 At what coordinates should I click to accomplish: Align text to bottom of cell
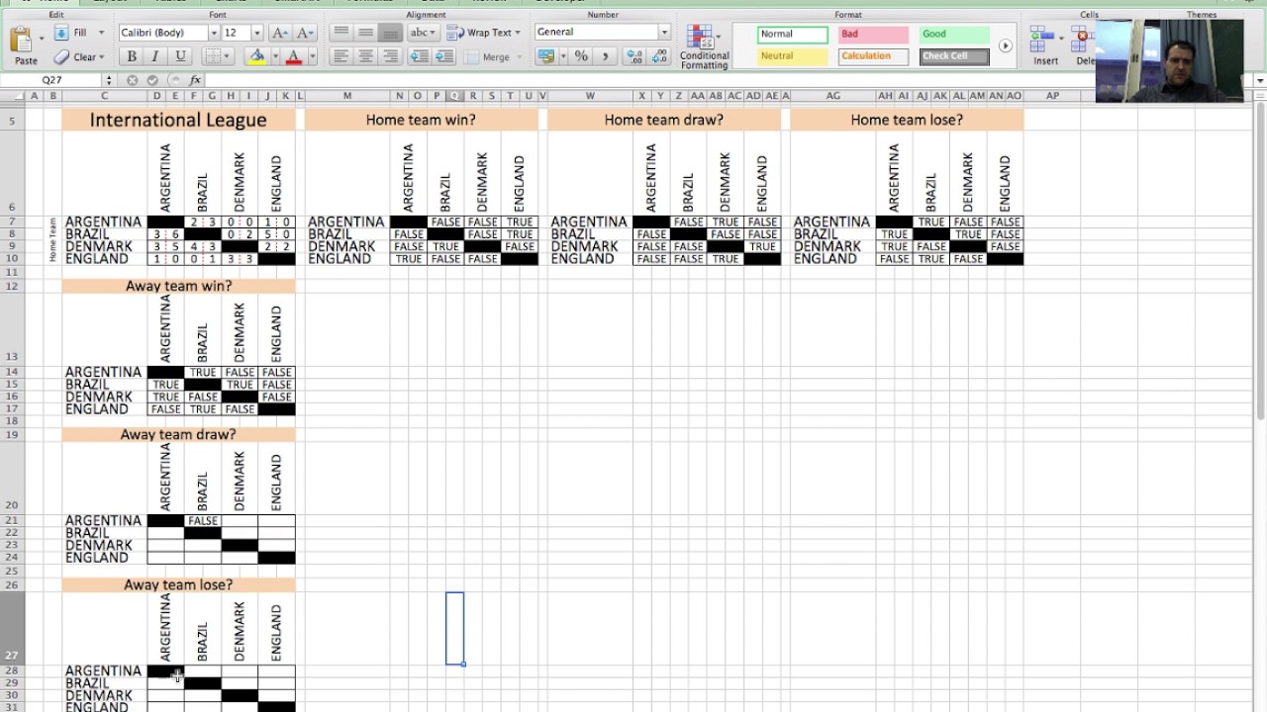point(391,33)
